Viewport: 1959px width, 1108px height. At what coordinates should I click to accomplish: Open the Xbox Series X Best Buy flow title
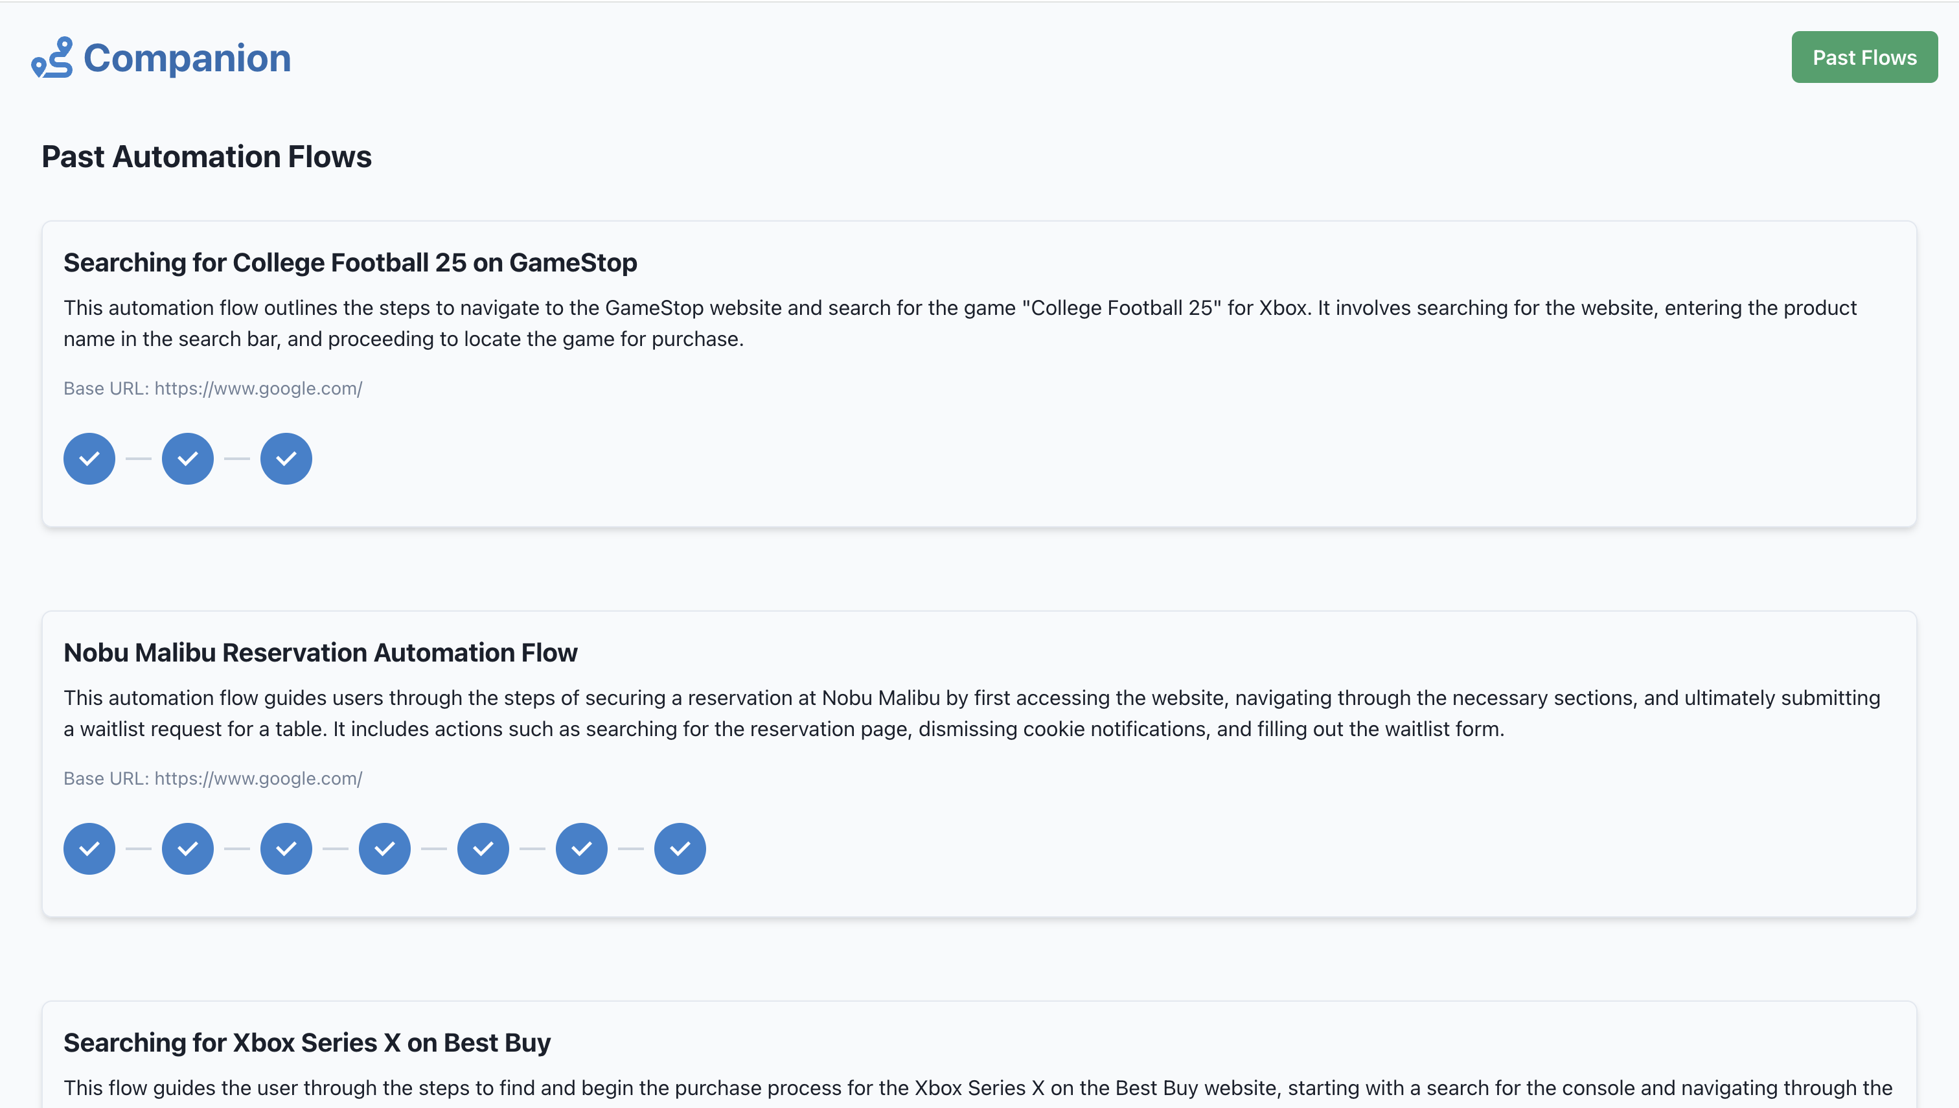[x=306, y=1043]
